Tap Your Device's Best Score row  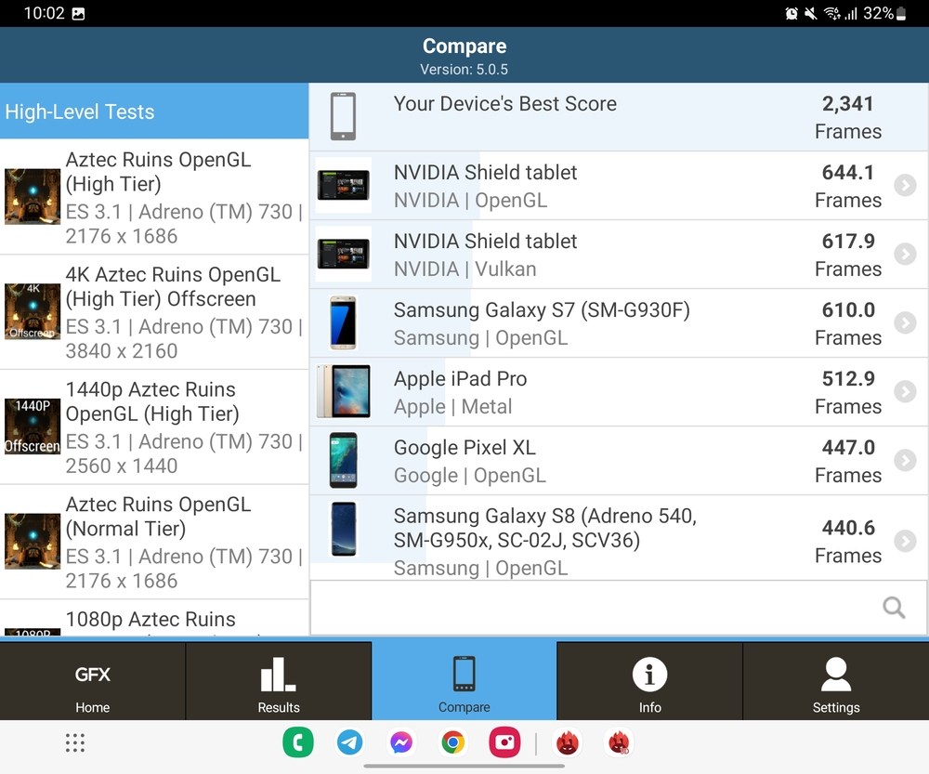click(619, 117)
